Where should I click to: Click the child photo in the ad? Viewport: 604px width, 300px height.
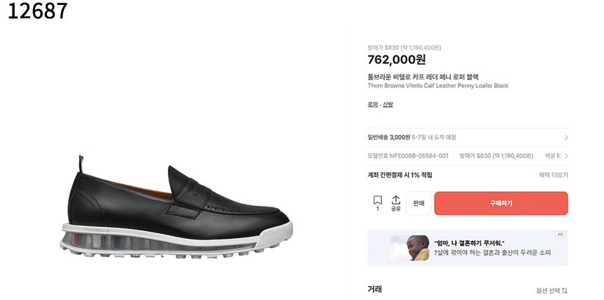click(409, 248)
